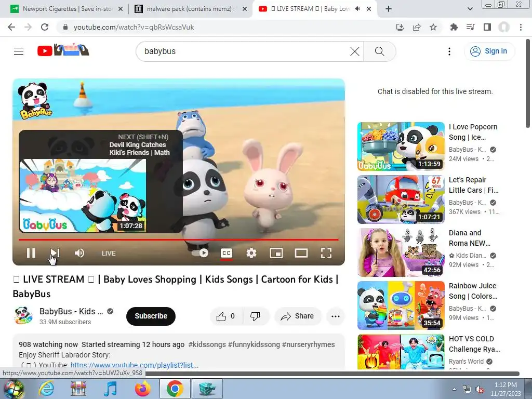Open the YouTube guide hamburger menu
Screen dimensions: 532x399
[x=19, y=51]
